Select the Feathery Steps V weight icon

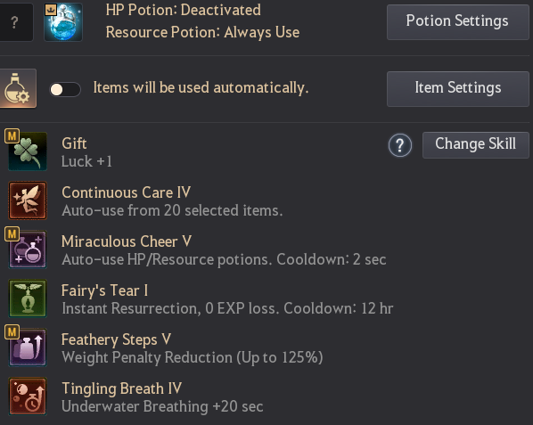(28, 347)
